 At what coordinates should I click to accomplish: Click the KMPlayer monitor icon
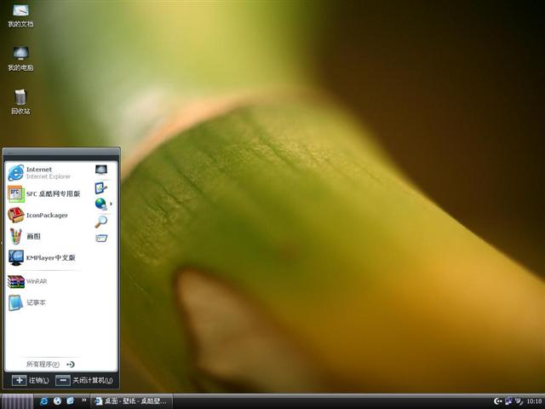click(16, 257)
